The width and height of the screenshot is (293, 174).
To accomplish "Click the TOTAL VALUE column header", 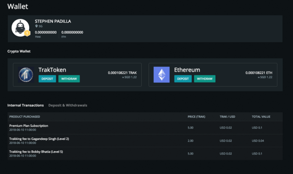I will 261,117.
